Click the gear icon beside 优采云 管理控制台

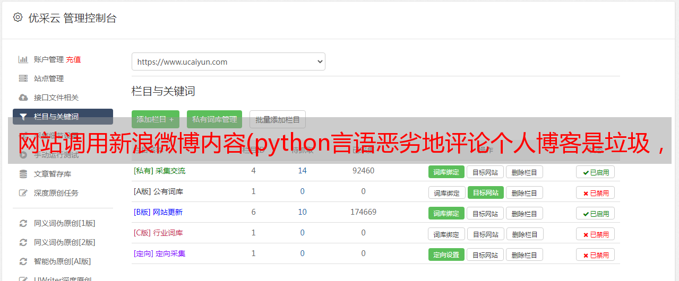(x=18, y=17)
